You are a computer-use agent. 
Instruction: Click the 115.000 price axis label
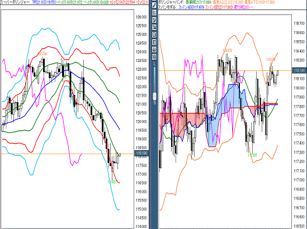pyautogui.click(x=141, y=209)
